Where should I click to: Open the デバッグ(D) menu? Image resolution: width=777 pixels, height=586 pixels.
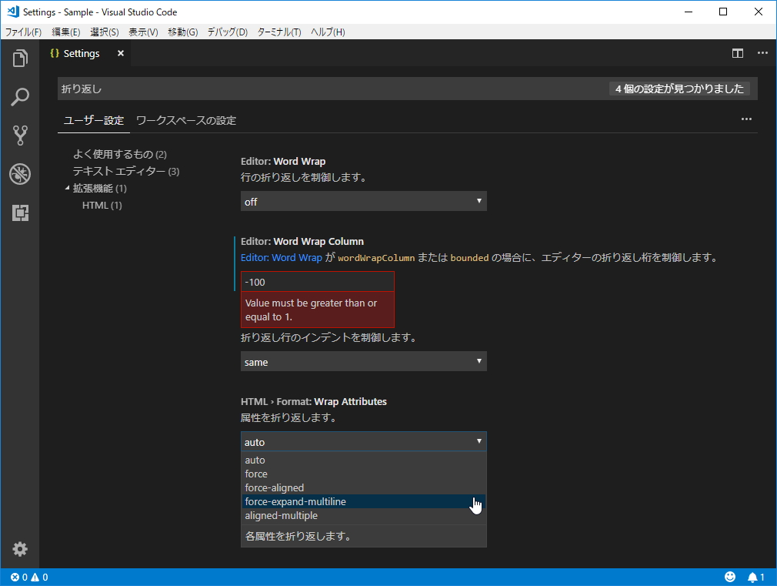coord(228,32)
